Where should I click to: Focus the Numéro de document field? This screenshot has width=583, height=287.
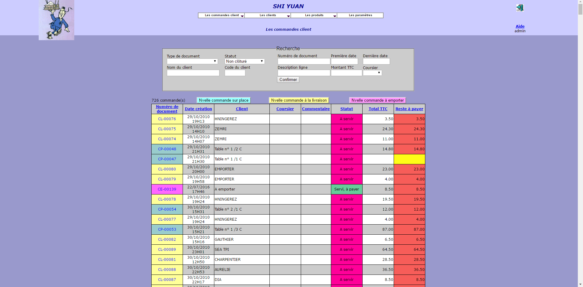[x=304, y=61]
